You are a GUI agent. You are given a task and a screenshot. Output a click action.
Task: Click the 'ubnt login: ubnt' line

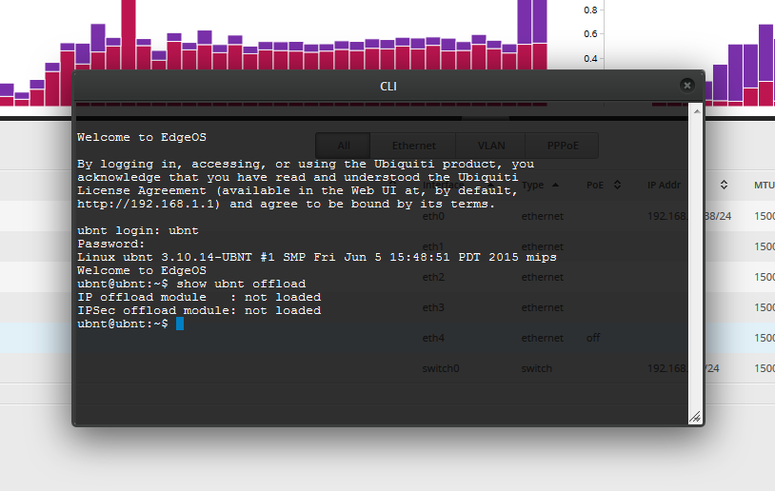(x=138, y=230)
